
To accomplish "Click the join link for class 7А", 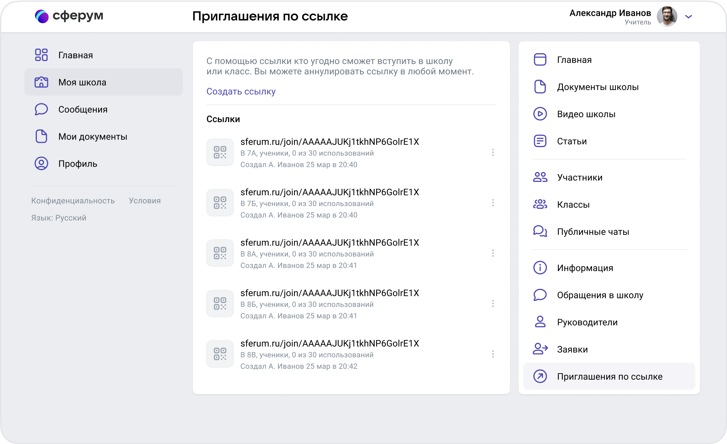I will click(x=330, y=142).
